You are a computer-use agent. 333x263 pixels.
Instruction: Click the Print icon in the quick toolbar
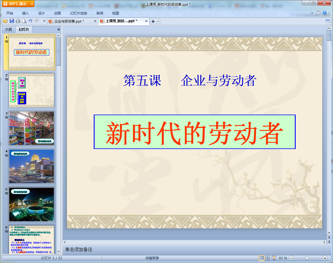tap(18, 21)
